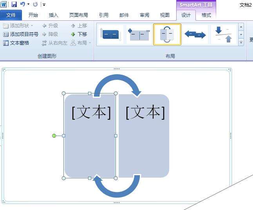Open the 引用 tab

coord(104,15)
